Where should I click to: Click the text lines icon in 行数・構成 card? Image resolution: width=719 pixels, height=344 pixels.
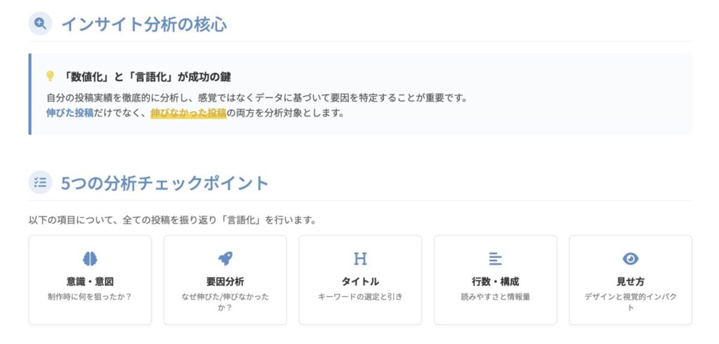click(x=495, y=259)
